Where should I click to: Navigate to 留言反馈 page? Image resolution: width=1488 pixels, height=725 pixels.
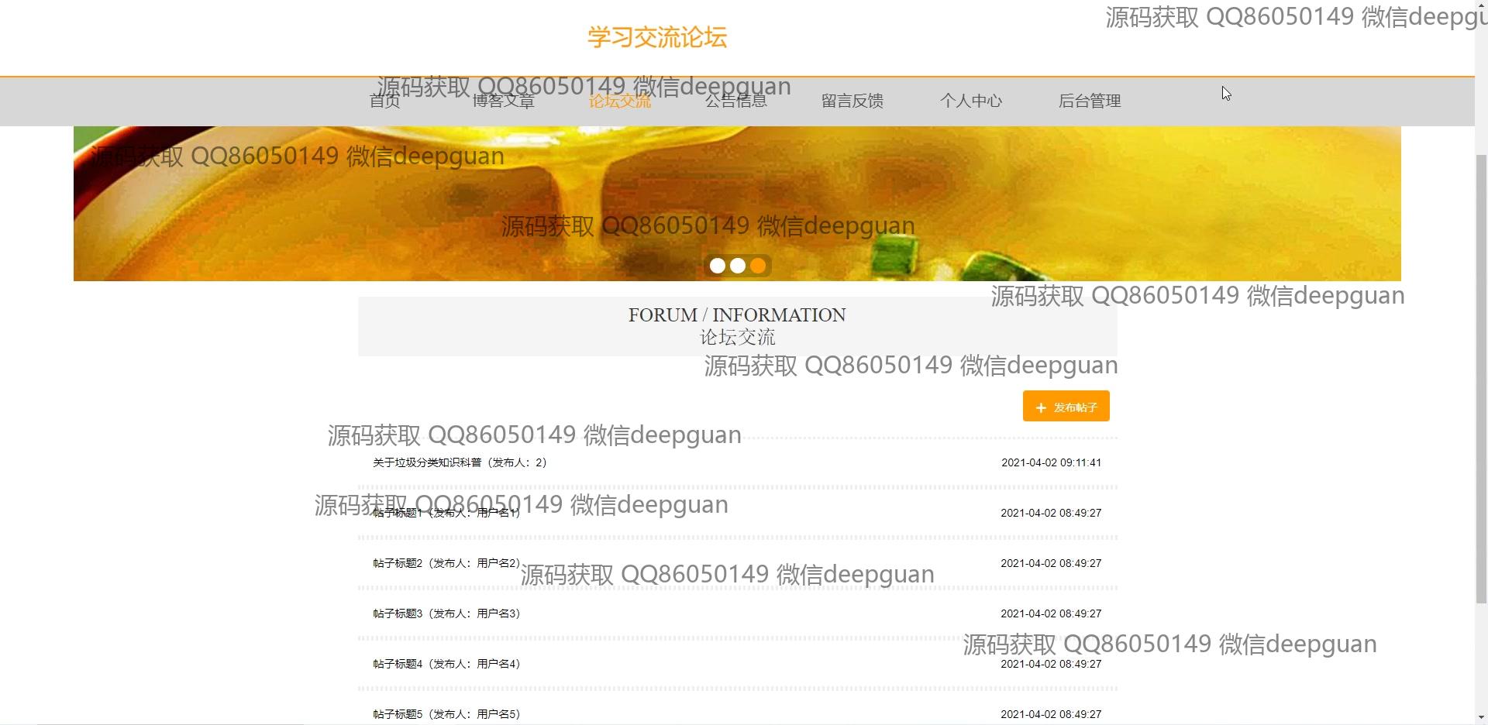pos(852,101)
